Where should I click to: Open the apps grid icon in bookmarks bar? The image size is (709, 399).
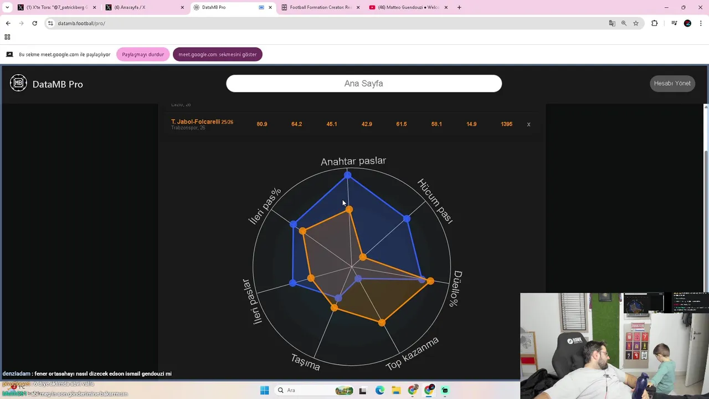(x=7, y=37)
